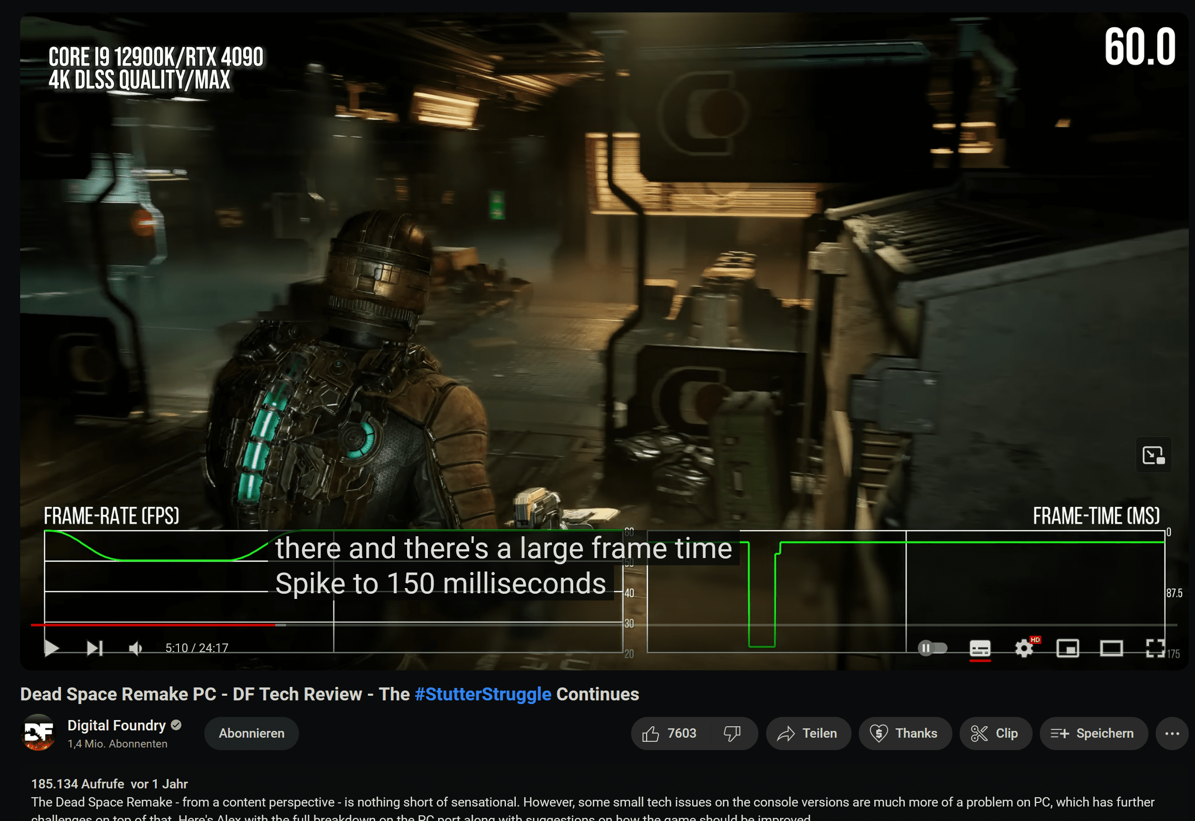Turn off the autoplay switch
The image size is (1195, 821).
pyautogui.click(x=933, y=647)
